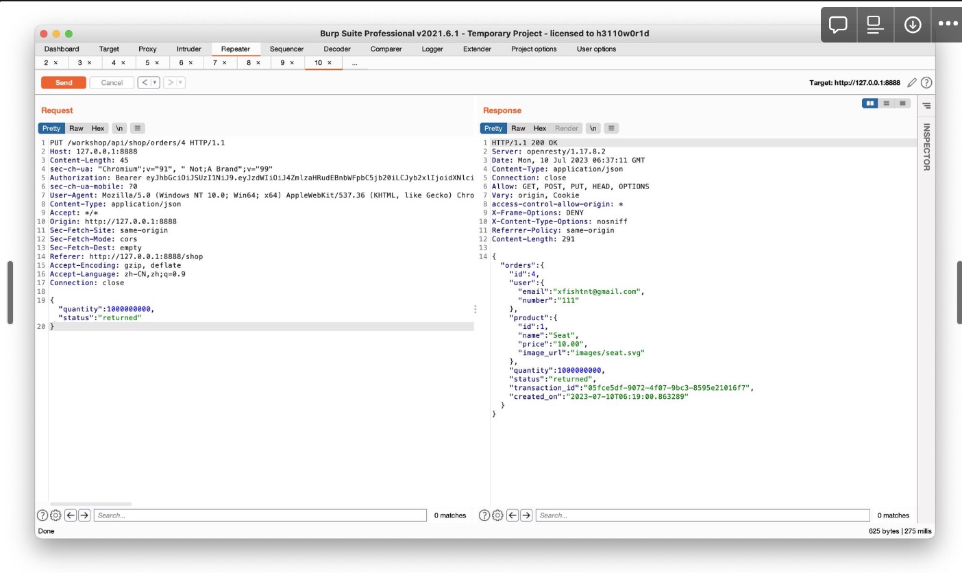Go to previous match in Request search
Image resolution: width=962 pixels, height=573 pixels.
pos(71,515)
